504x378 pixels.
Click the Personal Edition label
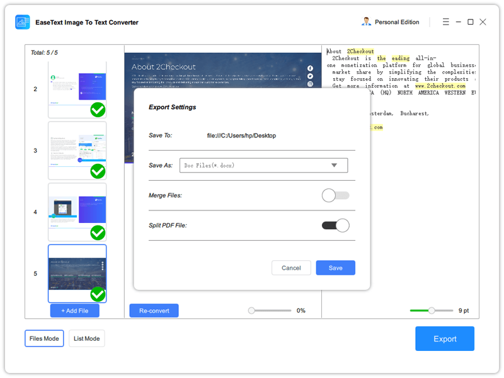397,22
